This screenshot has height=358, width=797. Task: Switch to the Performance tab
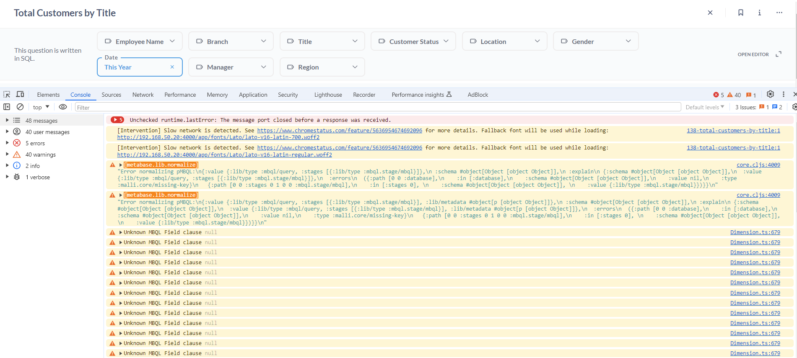pos(180,95)
